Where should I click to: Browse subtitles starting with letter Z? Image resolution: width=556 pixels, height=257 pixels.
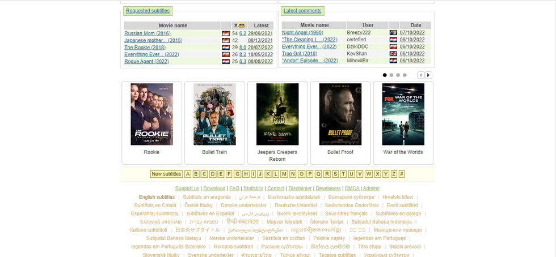point(394,174)
